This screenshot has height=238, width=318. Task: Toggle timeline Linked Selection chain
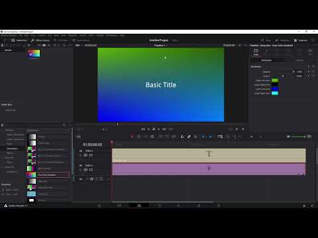click(189, 136)
